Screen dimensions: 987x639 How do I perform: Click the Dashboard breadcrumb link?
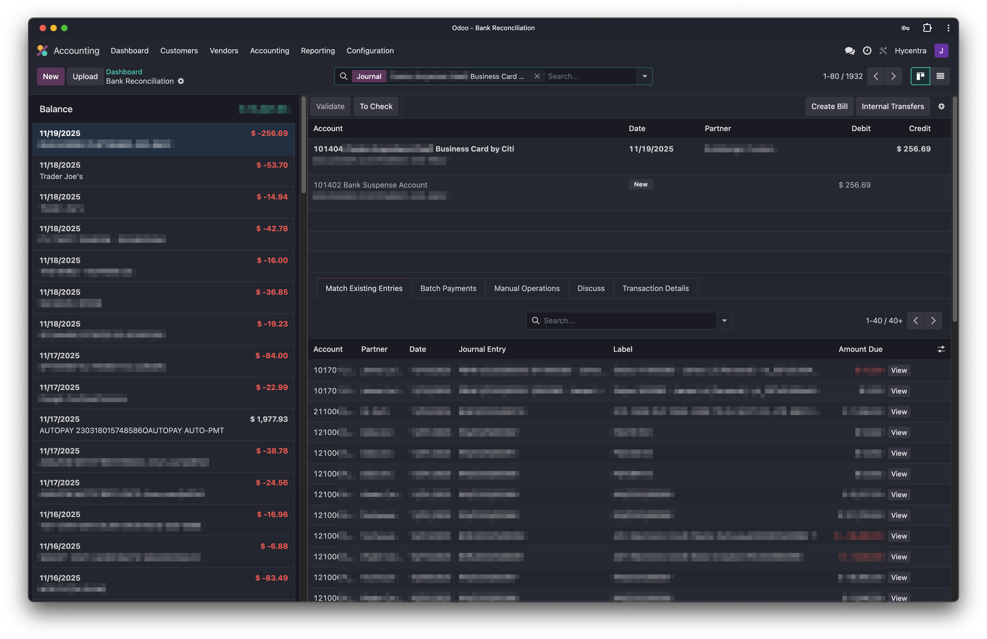pyautogui.click(x=124, y=71)
